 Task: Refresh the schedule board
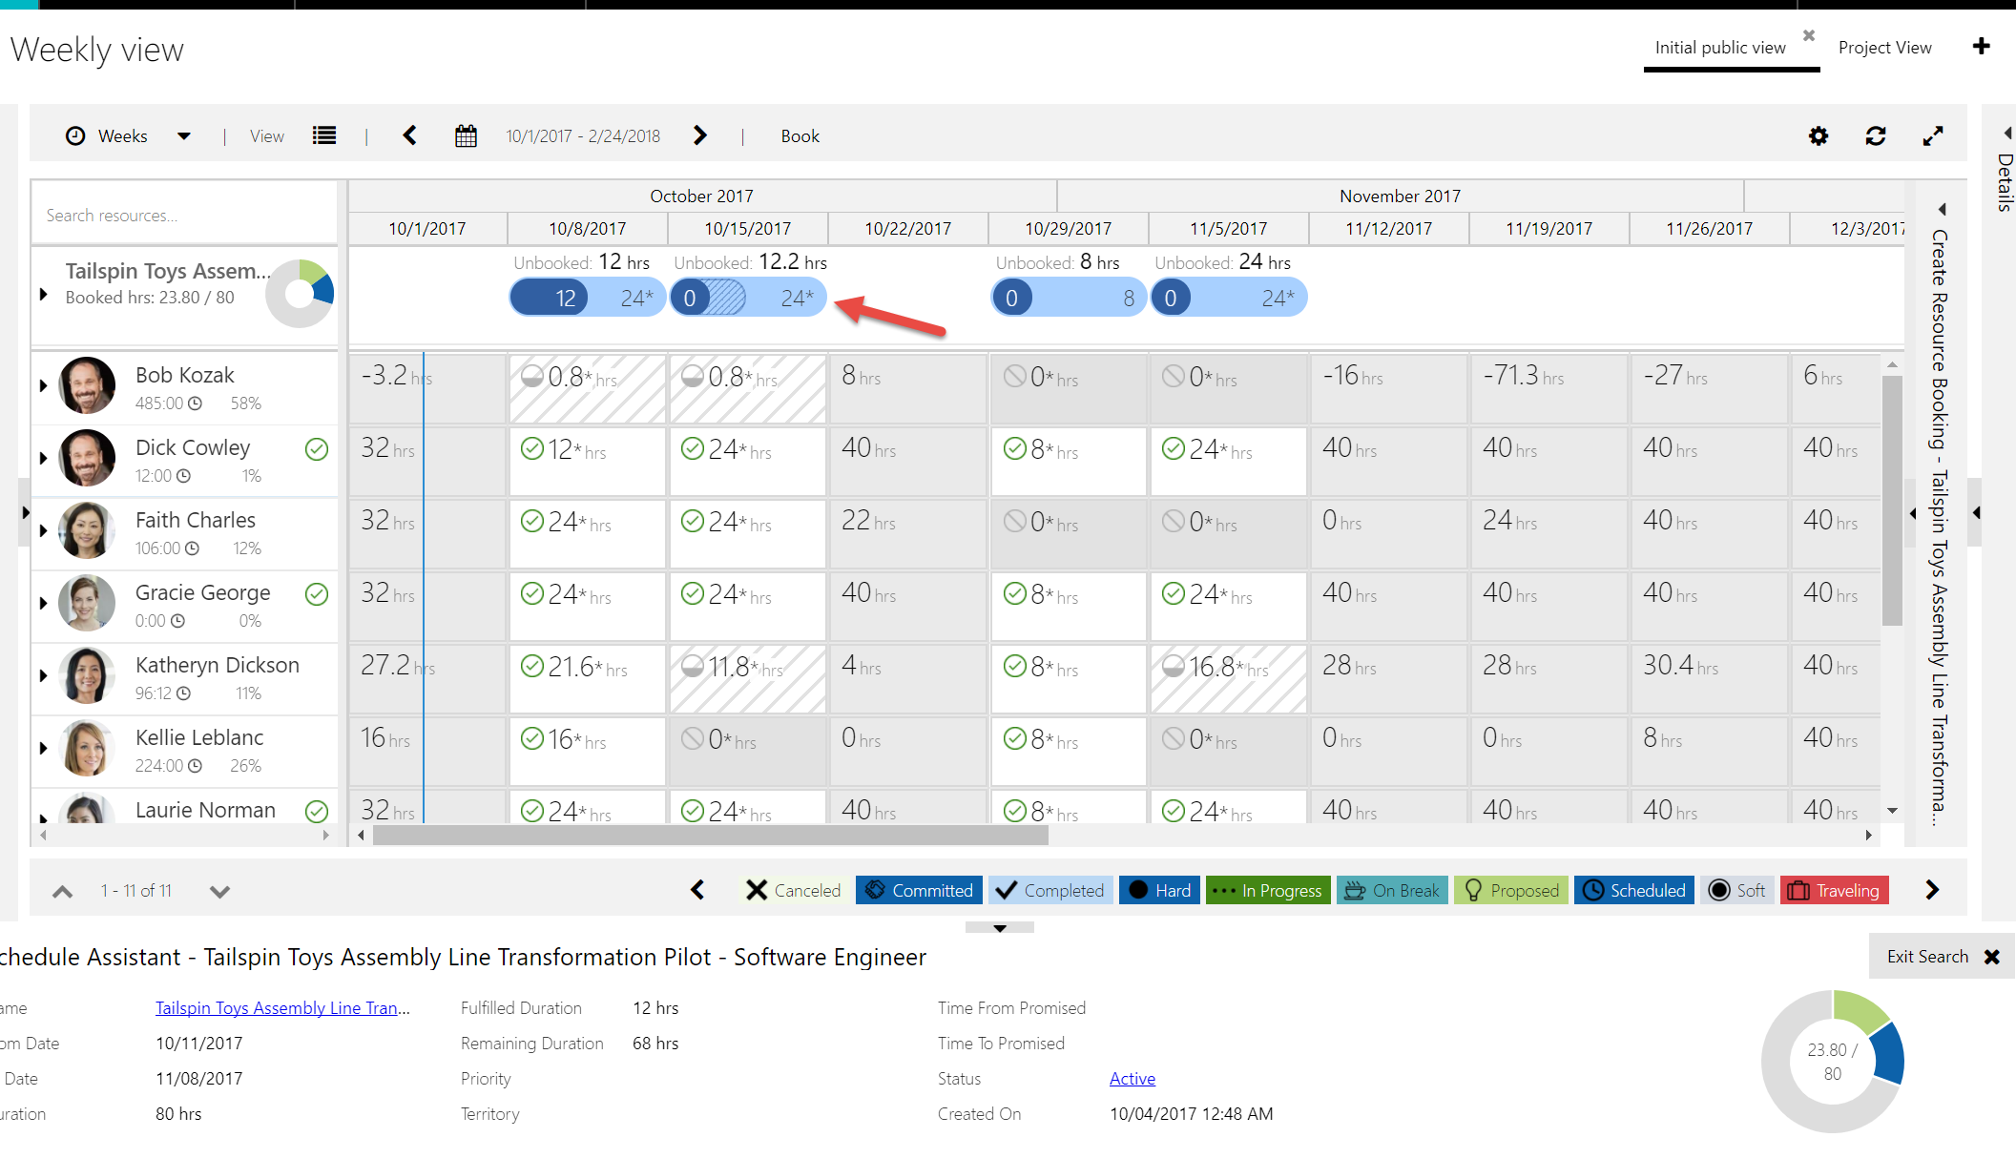coord(1875,136)
